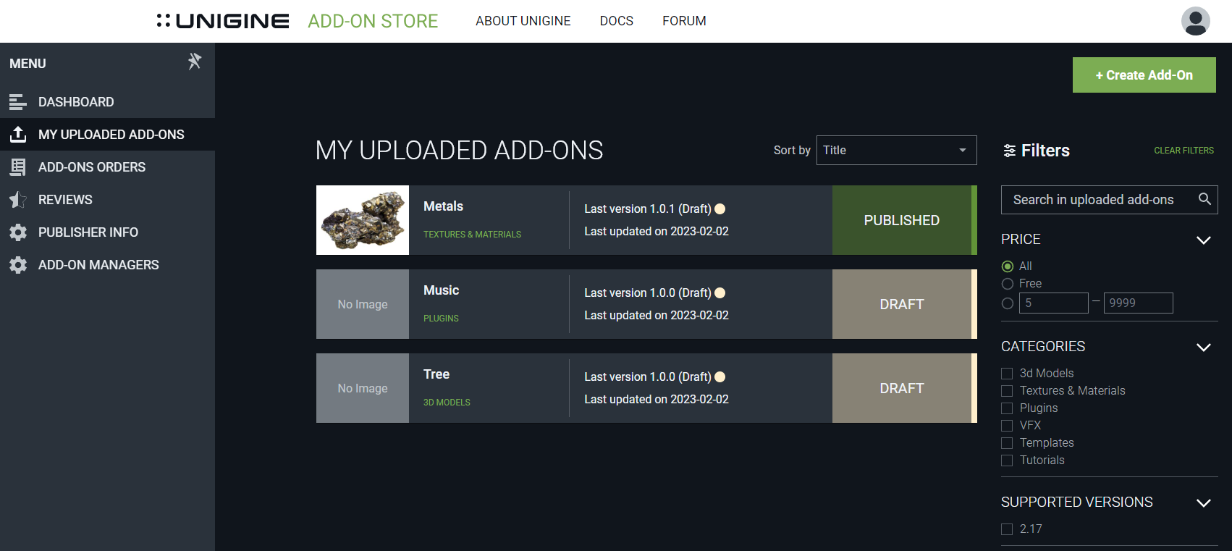Image resolution: width=1232 pixels, height=551 pixels.
Task: Click the maximum price field showing 9999
Action: (x=1138, y=303)
